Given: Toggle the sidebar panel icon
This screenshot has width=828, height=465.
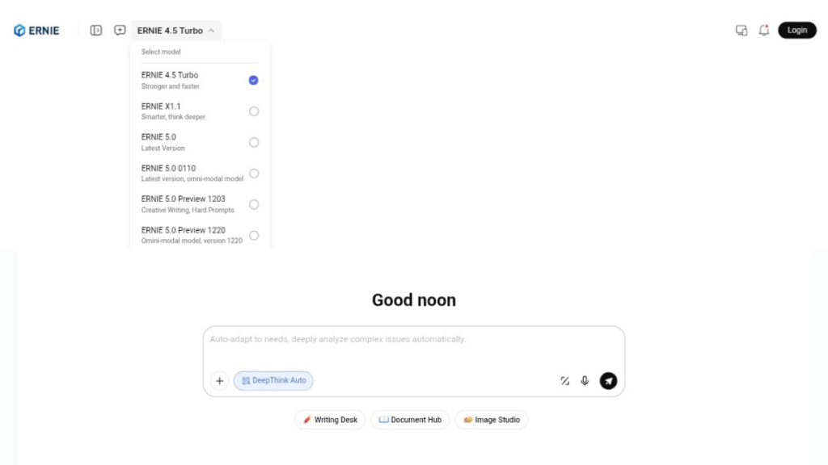Looking at the screenshot, I should point(96,31).
